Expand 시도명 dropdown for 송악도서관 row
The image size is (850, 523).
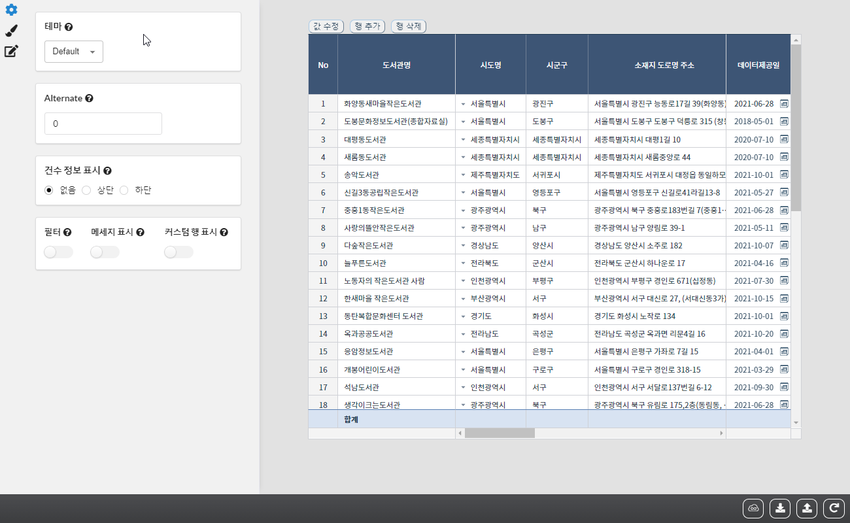(x=463, y=175)
